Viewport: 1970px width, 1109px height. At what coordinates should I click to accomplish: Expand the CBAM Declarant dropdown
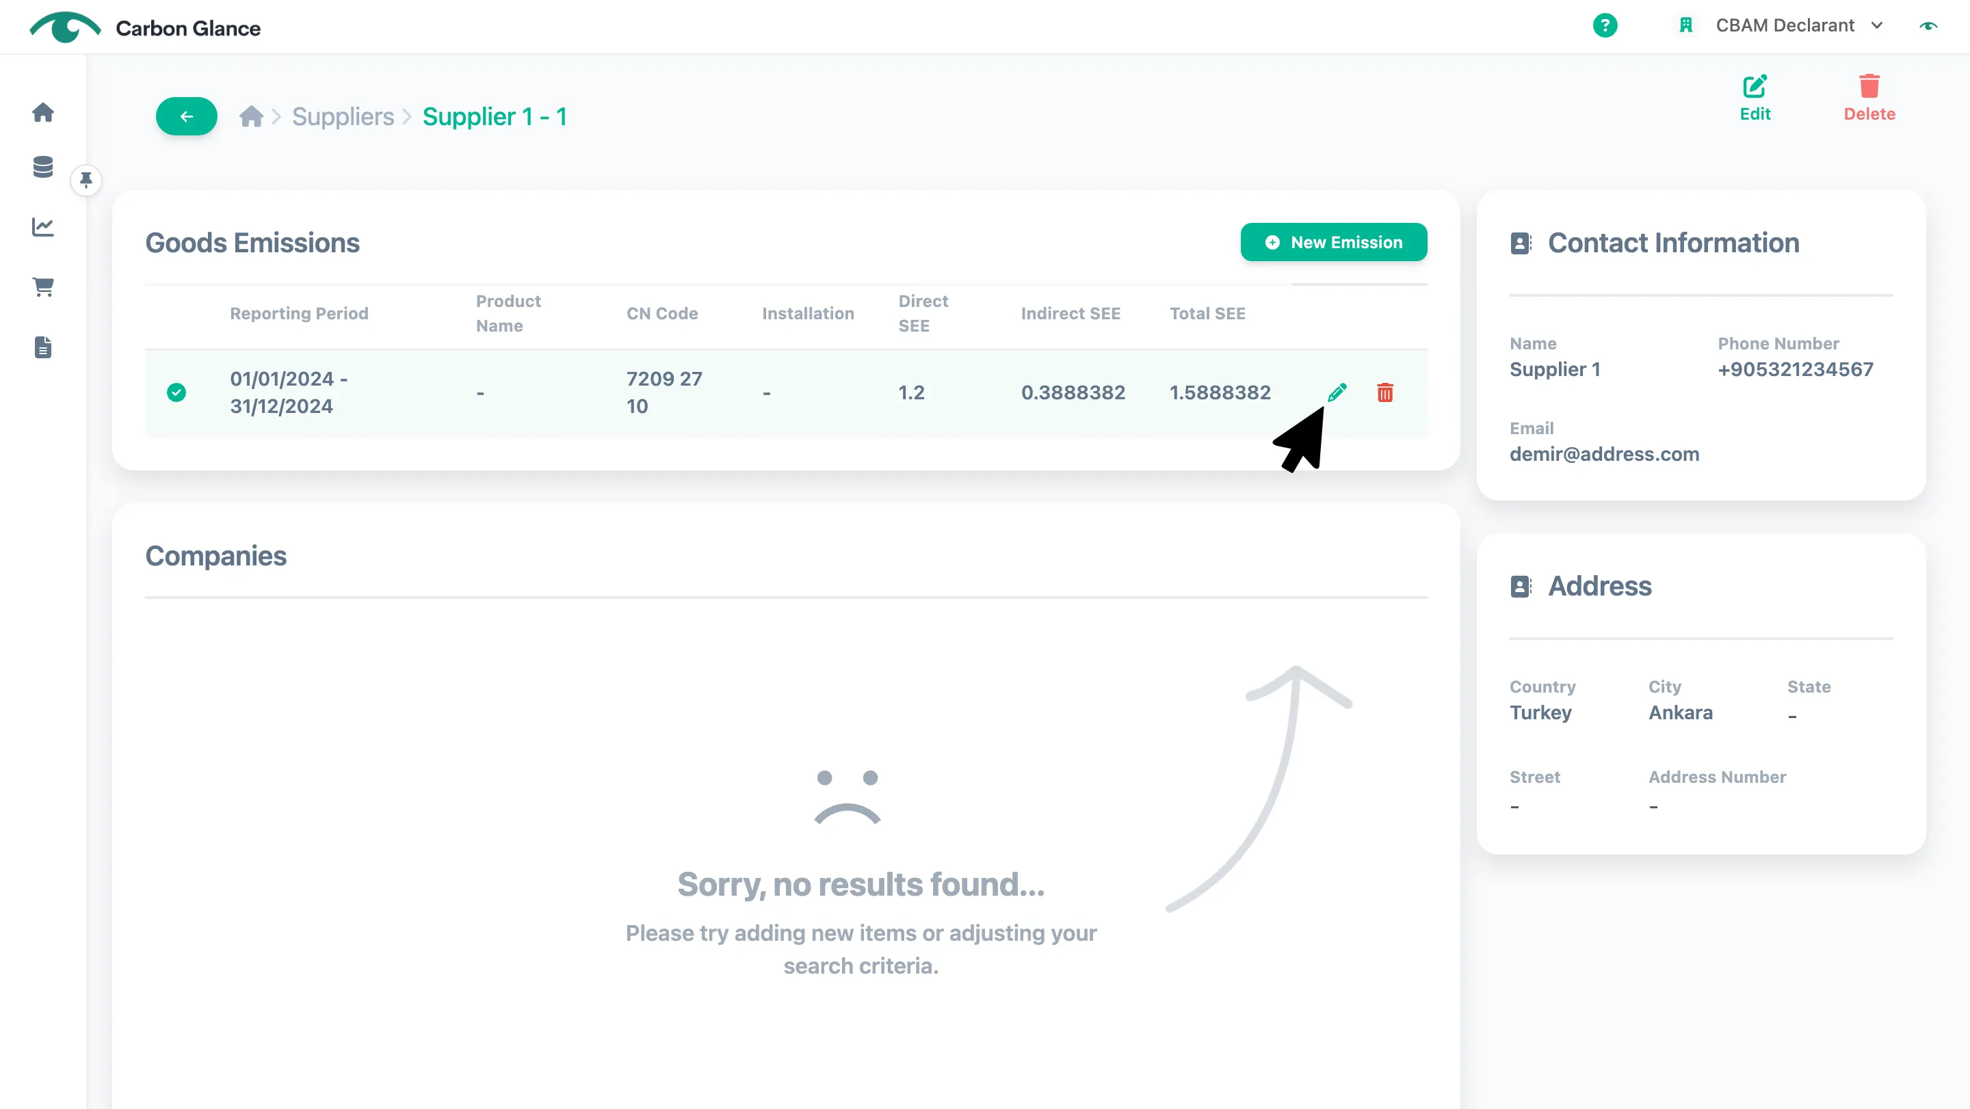pyautogui.click(x=1799, y=25)
